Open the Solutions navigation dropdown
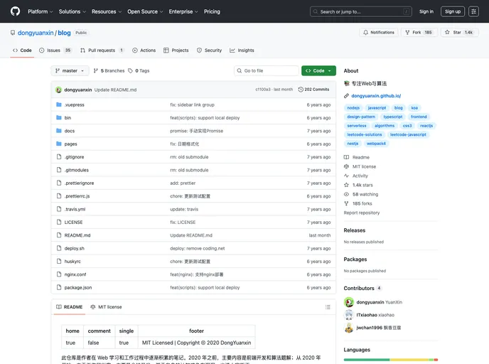Screen dimensions: 489x364 tap(72, 11)
